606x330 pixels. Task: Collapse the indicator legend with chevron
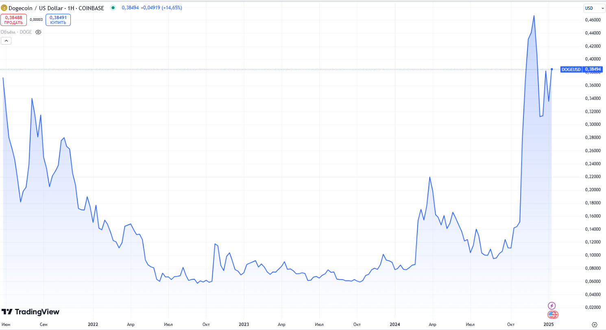tap(6, 41)
